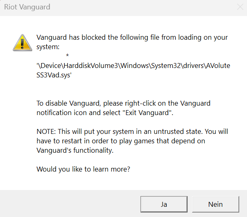Click the asterisk above the file path
The height and width of the screenshot is (217, 247).
coord(67,55)
